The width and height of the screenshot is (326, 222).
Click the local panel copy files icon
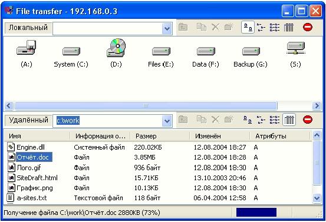[202, 27]
